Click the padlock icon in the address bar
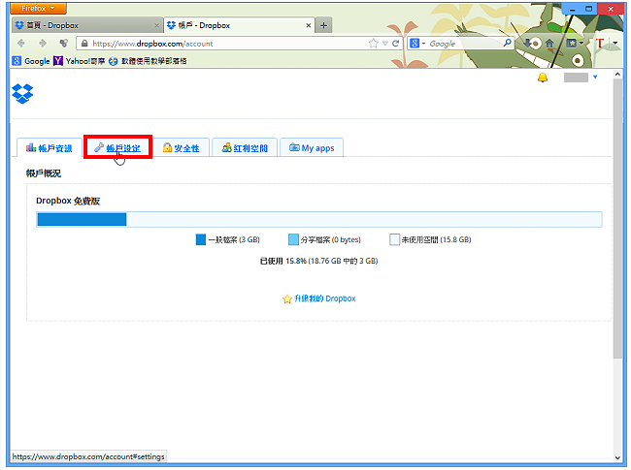 point(83,44)
